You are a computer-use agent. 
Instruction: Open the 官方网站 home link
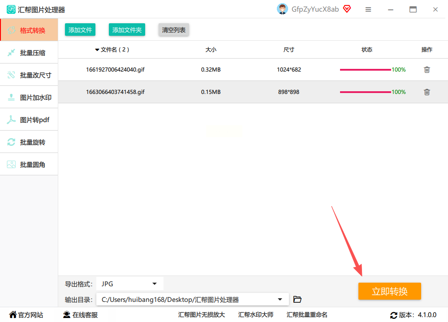coord(26,315)
